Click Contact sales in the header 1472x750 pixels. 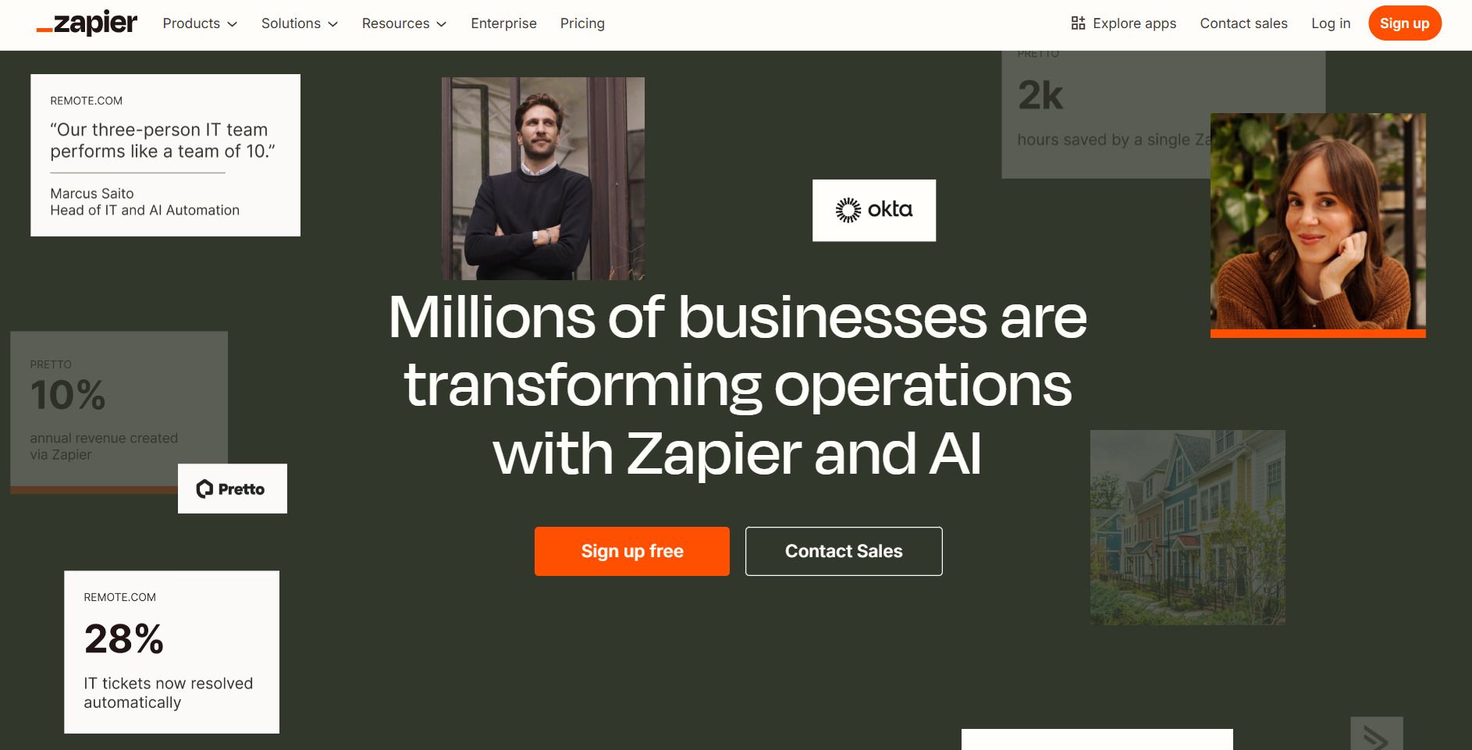tap(1243, 23)
